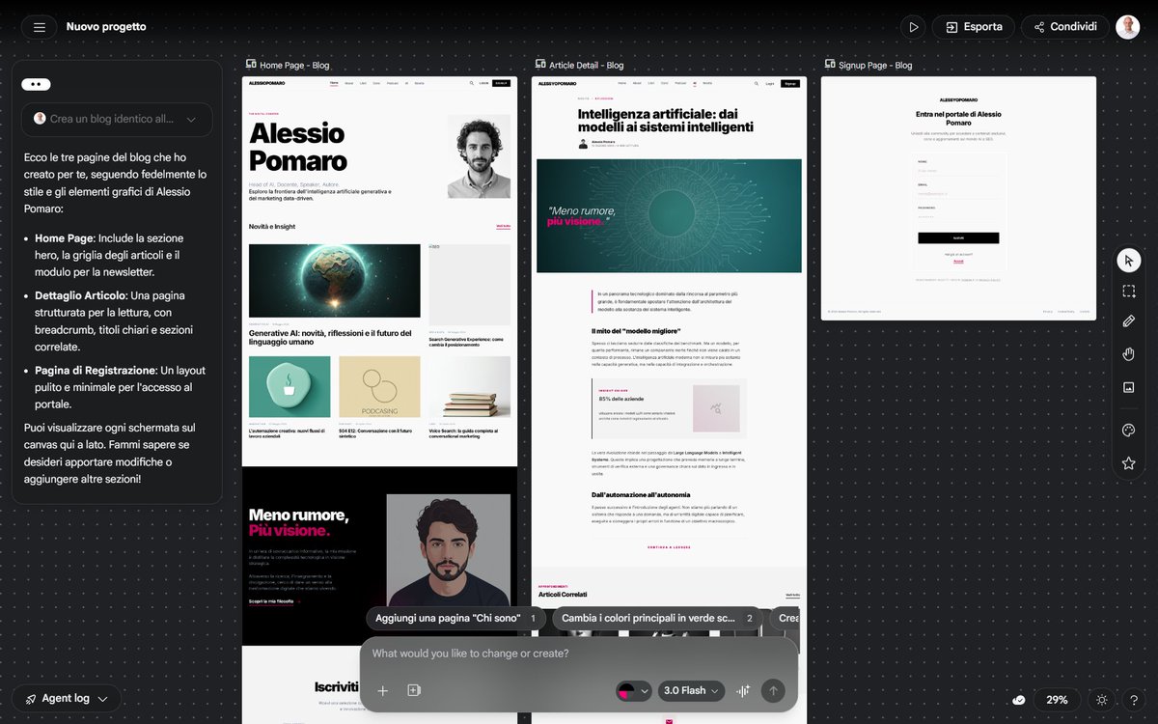Click the Home Page frame icon beside its label
This screenshot has height=724, width=1158.
point(251,65)
